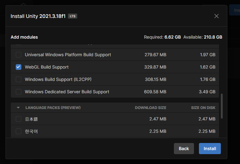Close the Install Unity dialog
The height and width of the screenshot is (164, 240).
pyautogui.click(x=217, y=16)
